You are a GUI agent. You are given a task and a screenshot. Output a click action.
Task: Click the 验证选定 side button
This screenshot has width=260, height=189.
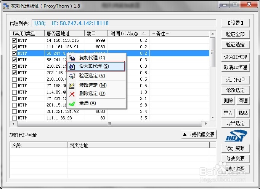pyautogui.click(x=236, y=44)
